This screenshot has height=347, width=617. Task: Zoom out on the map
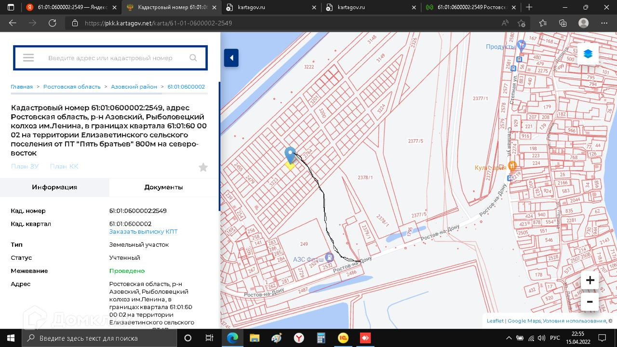[590, 302]
